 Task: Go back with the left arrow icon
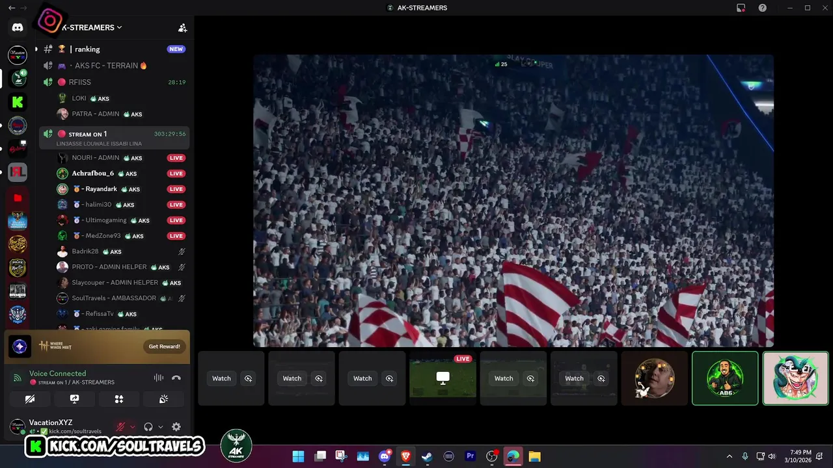(x=12, y=8)
